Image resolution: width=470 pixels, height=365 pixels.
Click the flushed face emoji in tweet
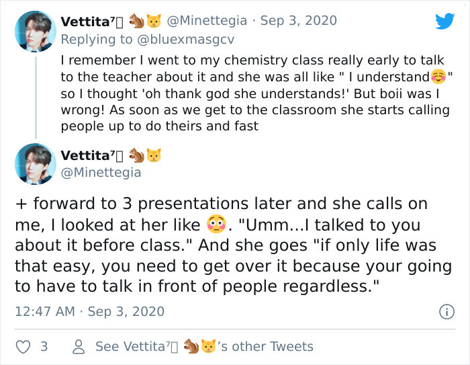(216, 225)
